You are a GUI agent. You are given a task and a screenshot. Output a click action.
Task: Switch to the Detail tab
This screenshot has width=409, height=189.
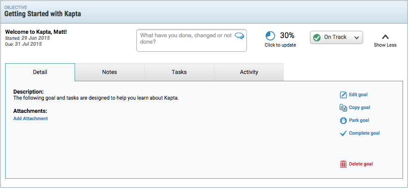tap(40, 72)
